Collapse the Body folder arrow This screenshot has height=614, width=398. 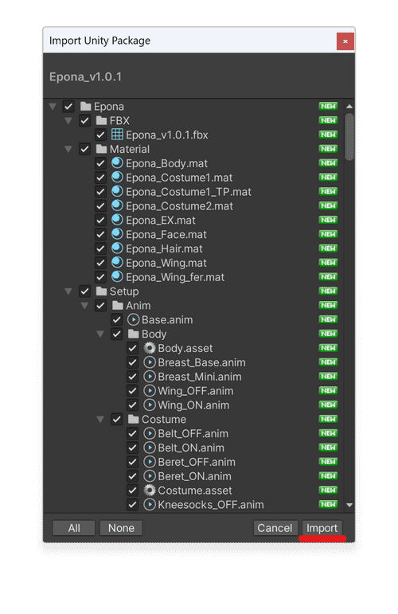100,334
